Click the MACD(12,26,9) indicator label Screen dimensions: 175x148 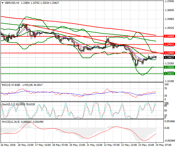(23, 122)
